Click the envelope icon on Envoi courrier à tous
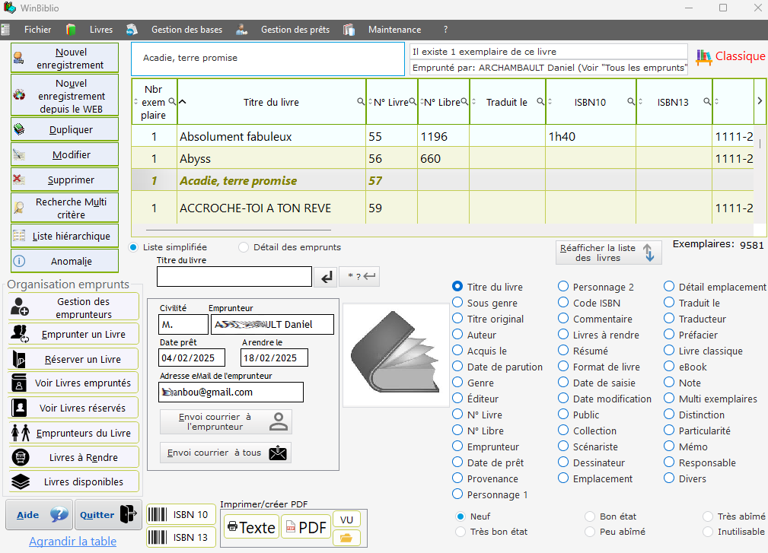This screenshot has height=553, width=768. pyautogui.click(x=278, y=453)
